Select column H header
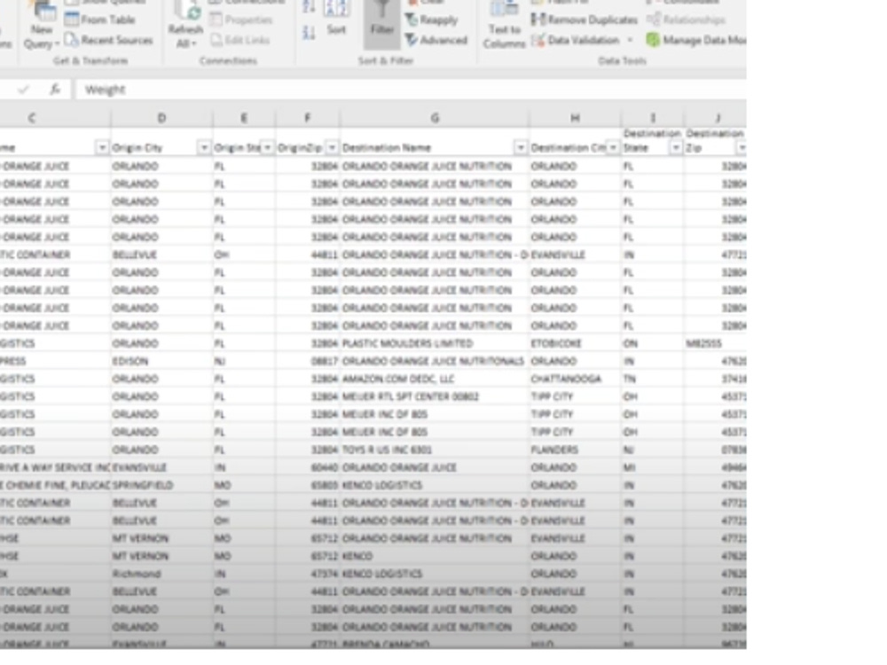Viewport: 887px width, 665px height. (575, 118)
